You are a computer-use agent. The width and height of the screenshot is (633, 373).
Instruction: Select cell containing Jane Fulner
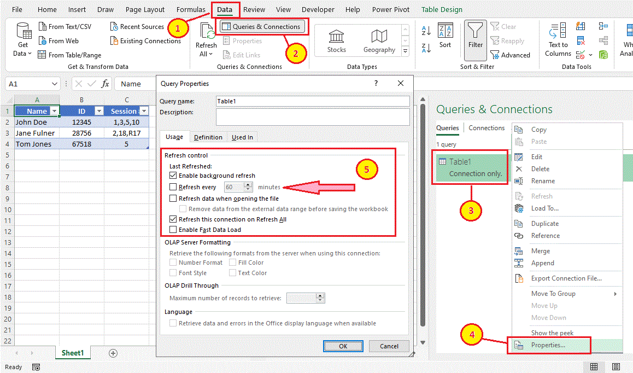(x=37, y=133)
